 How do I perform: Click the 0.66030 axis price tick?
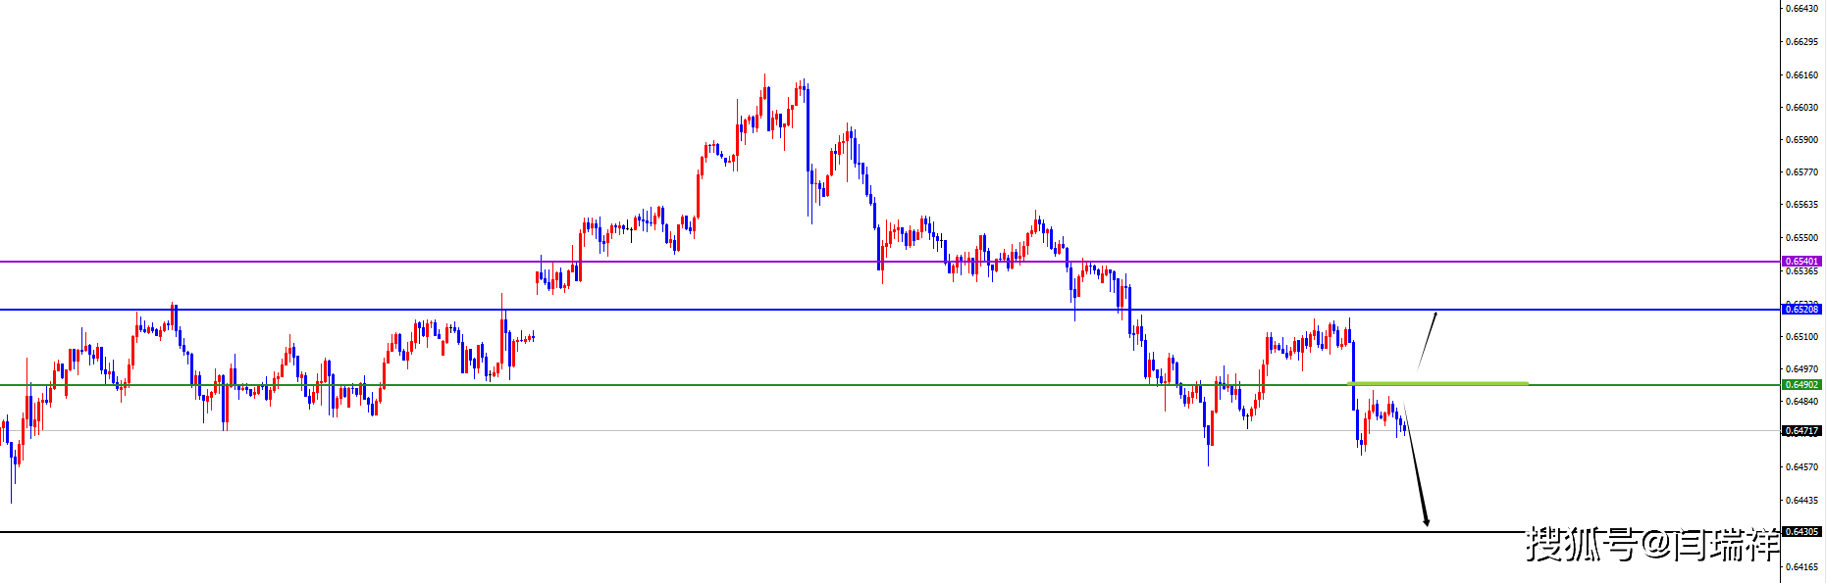[1801, 108]
